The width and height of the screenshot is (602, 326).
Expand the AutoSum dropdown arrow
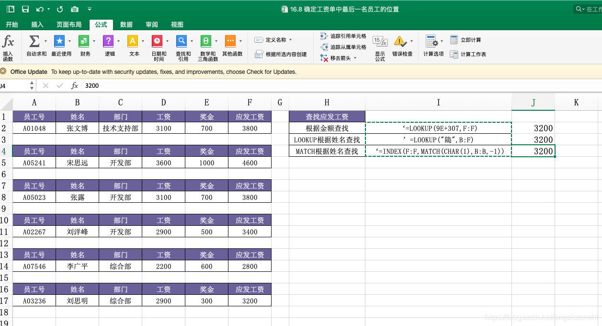pos(45,41)
